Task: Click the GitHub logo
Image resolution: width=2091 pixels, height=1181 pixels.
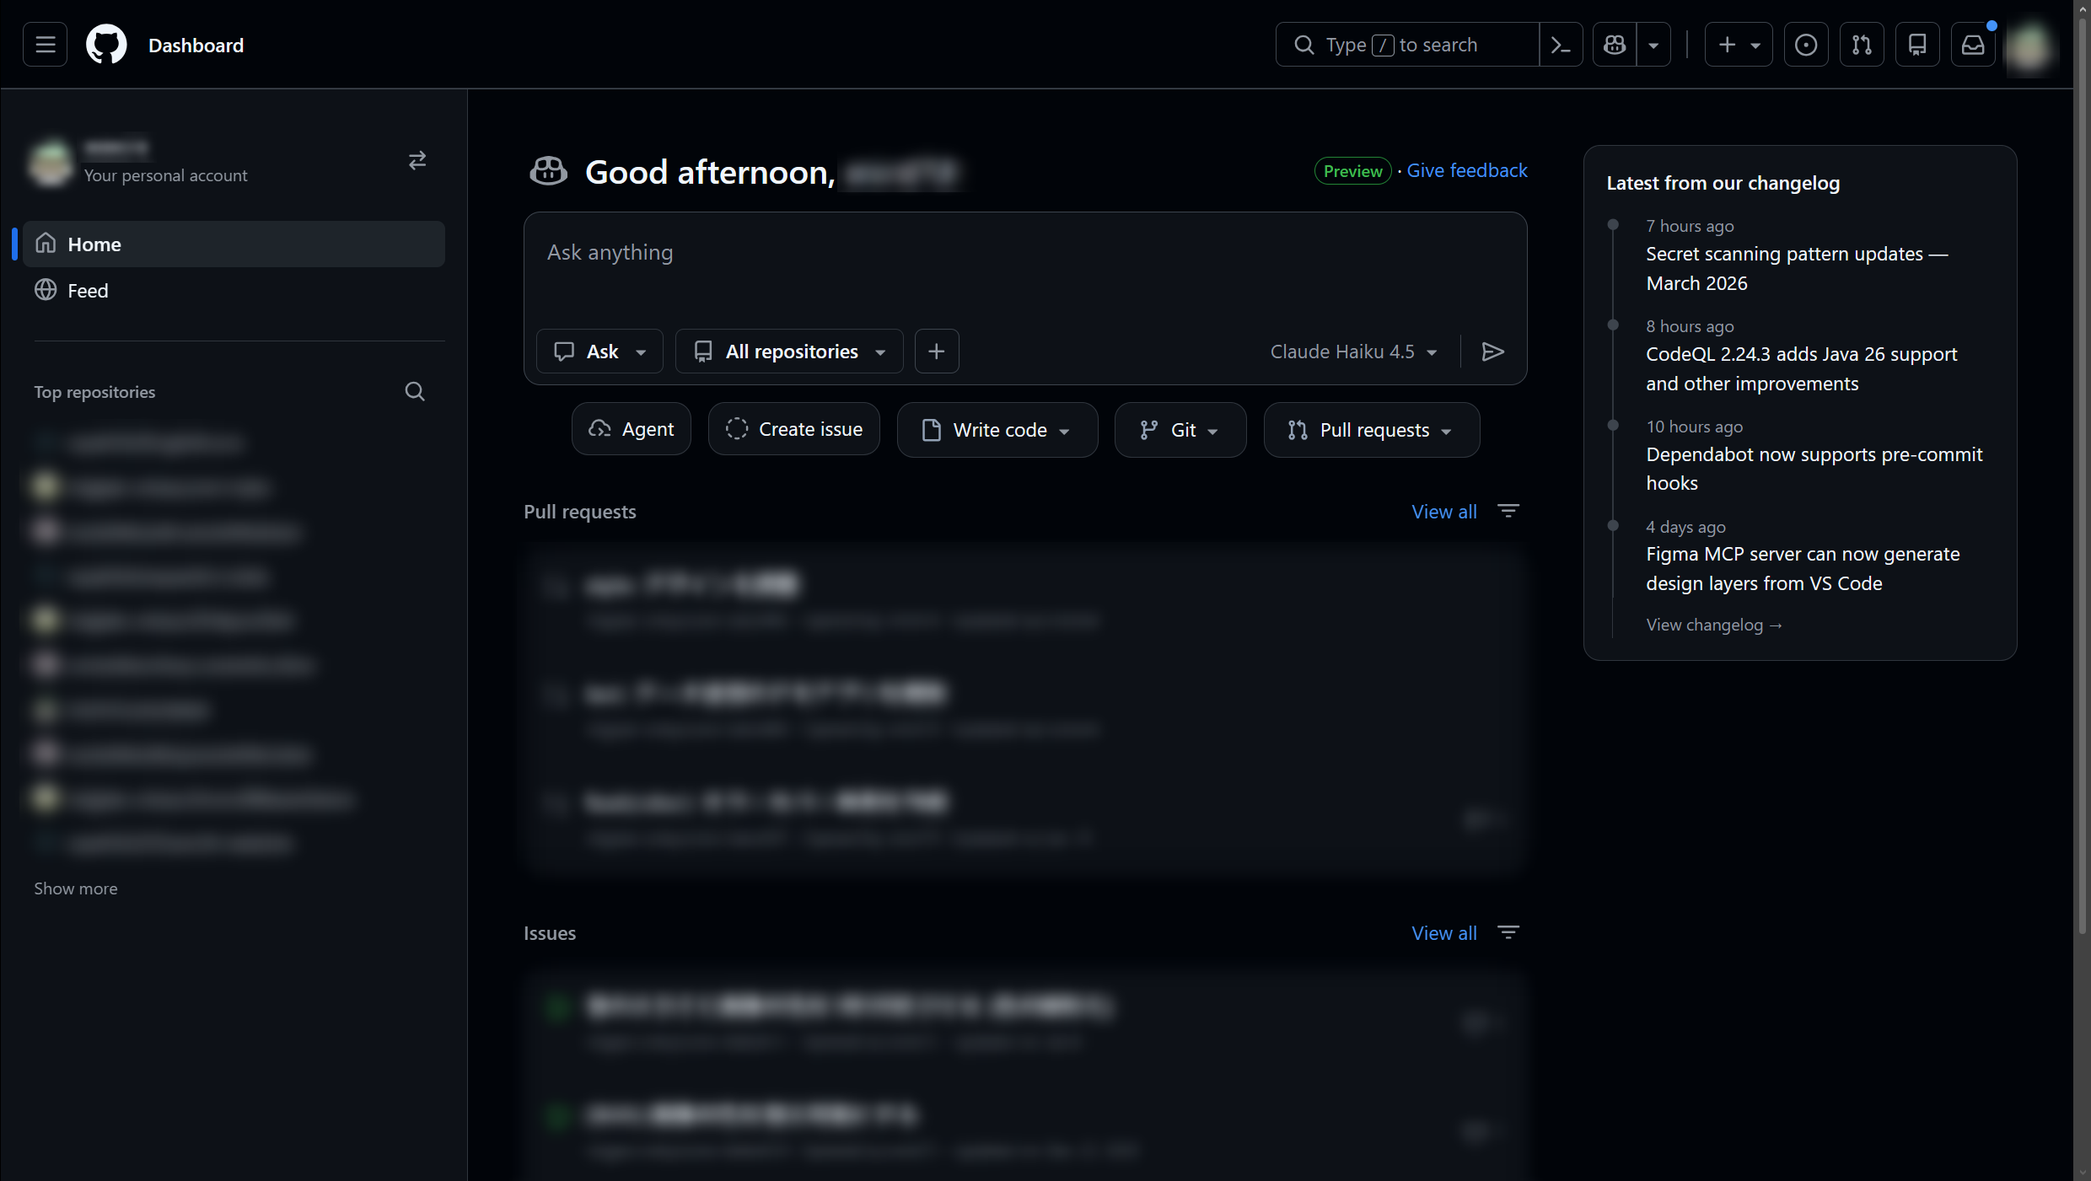Action: tap(106, 44)
